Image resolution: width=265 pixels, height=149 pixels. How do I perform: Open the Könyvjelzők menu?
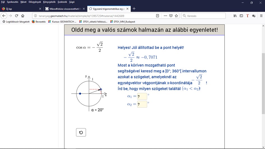click(x=49, y=2)
